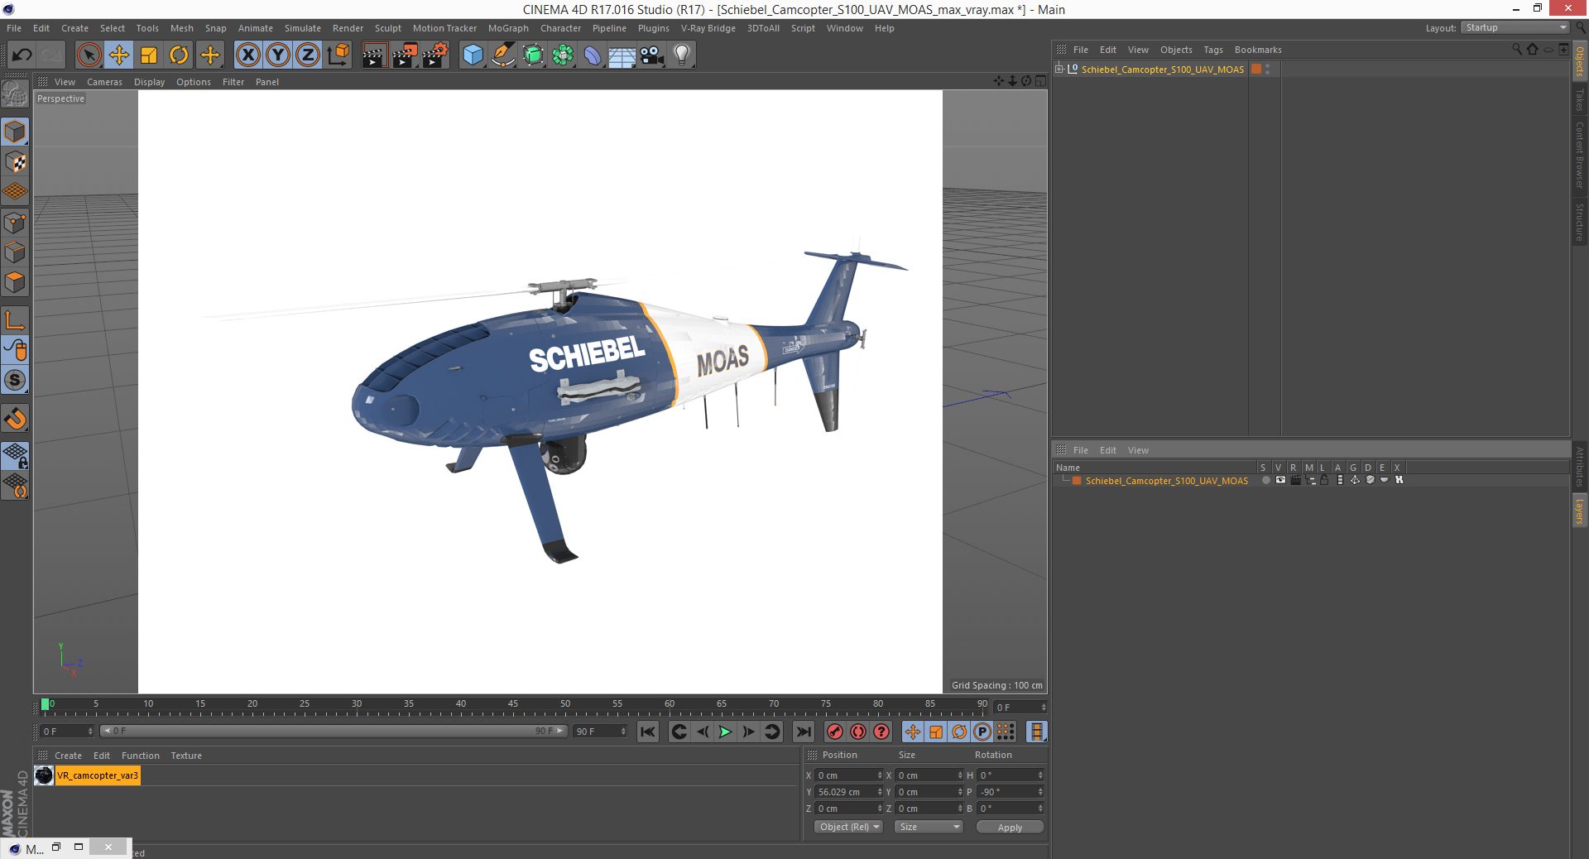Toggle Autokeying button
Image resolution: width=1589 pixels, height=859 pixels.
click(x=858, y=732)
